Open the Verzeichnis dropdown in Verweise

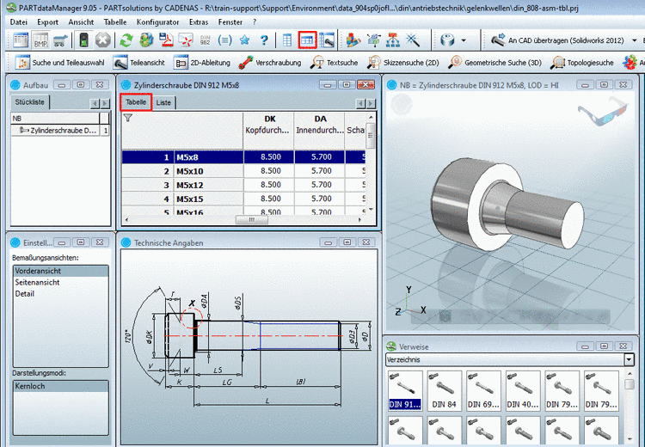[629, 359]
